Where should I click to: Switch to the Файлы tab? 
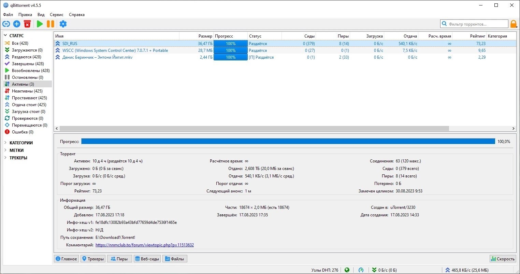click(x=175, y=259)
